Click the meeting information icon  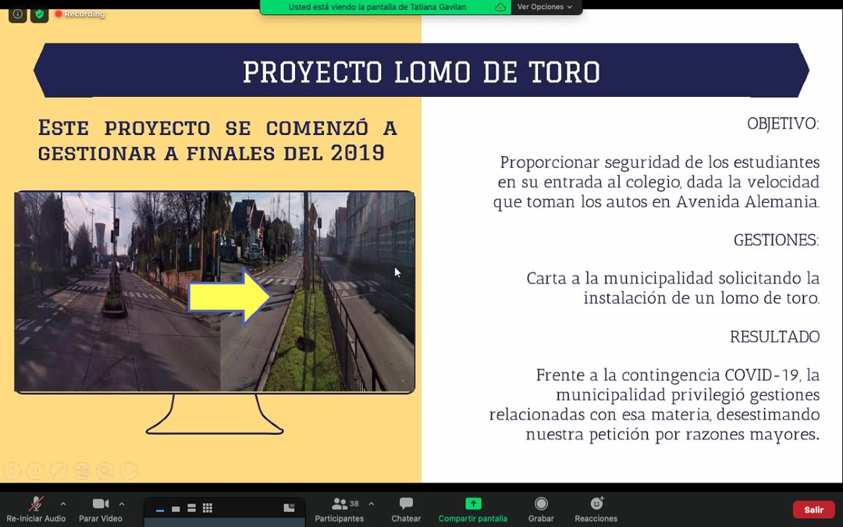(x=17, y=14)
